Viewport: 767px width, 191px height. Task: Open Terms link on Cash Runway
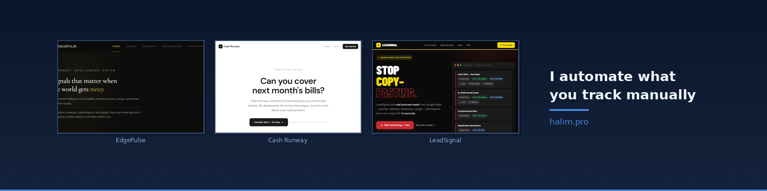pyautogui.click(x=337, y=46)
